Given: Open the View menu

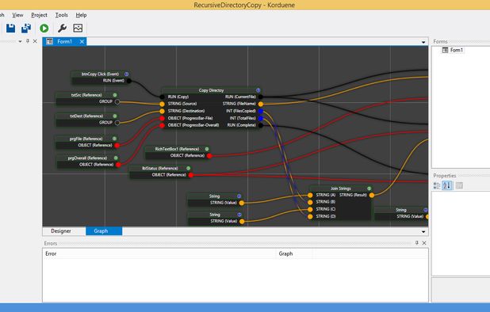Looking at the screenshot, I should coord(17,15).
